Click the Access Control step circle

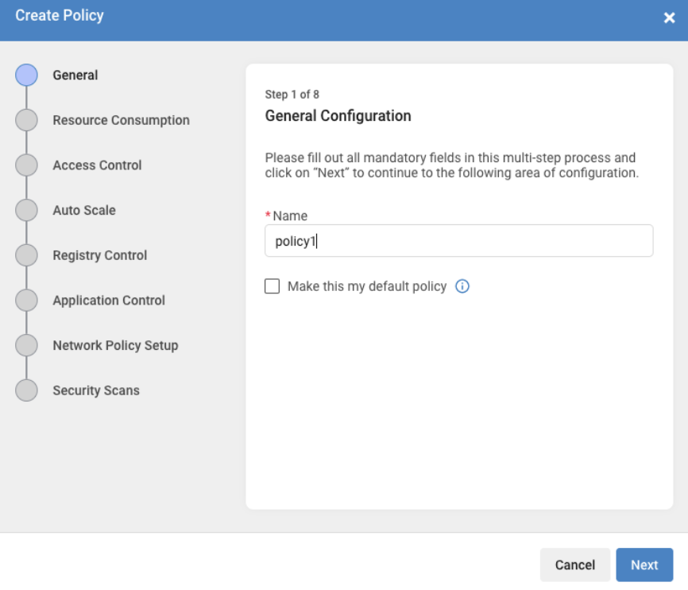tap(26, 165)
